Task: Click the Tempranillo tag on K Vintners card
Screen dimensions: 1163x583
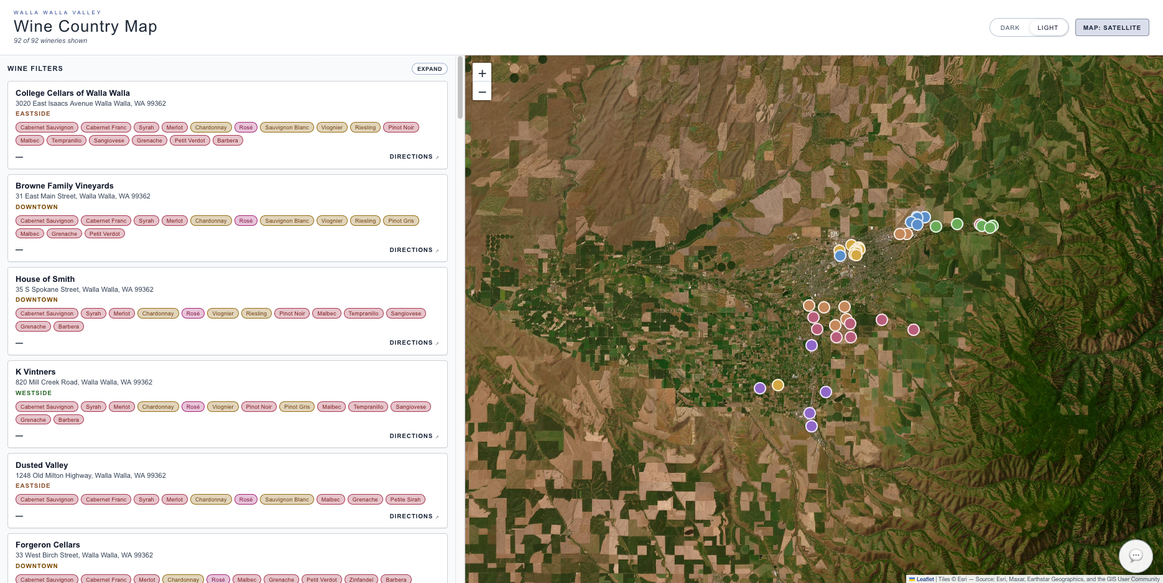Action: point(368,407)
